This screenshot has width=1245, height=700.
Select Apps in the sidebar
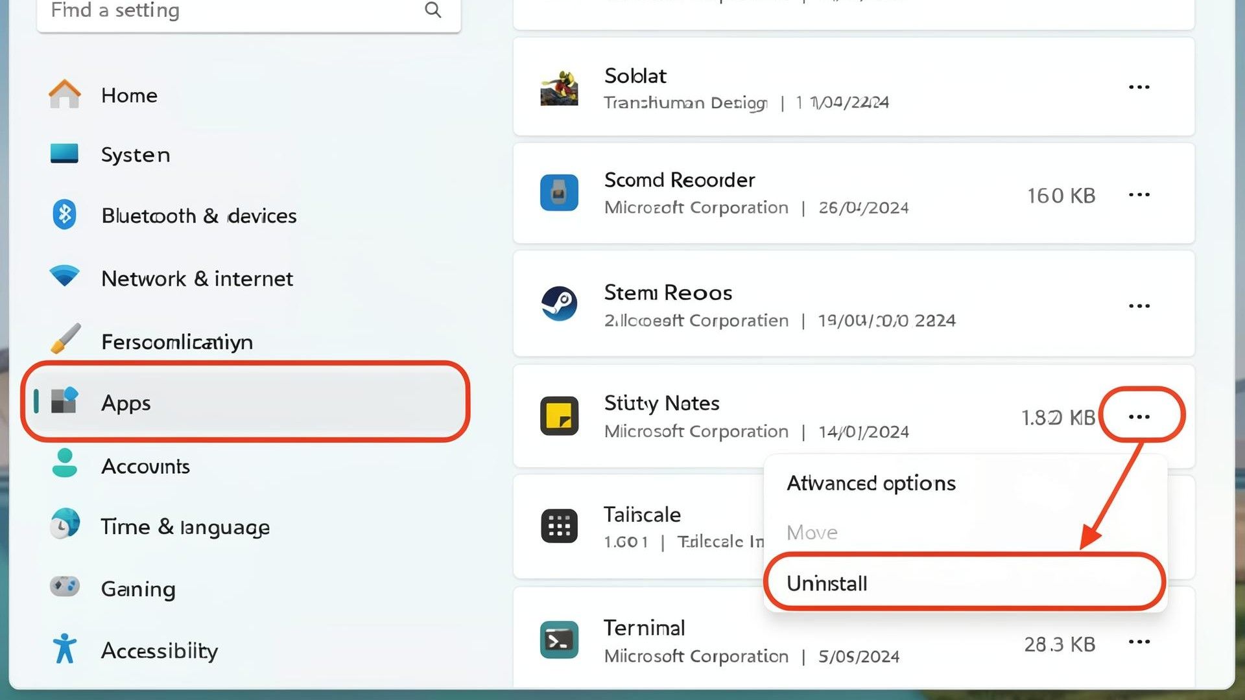pos(245,401)
